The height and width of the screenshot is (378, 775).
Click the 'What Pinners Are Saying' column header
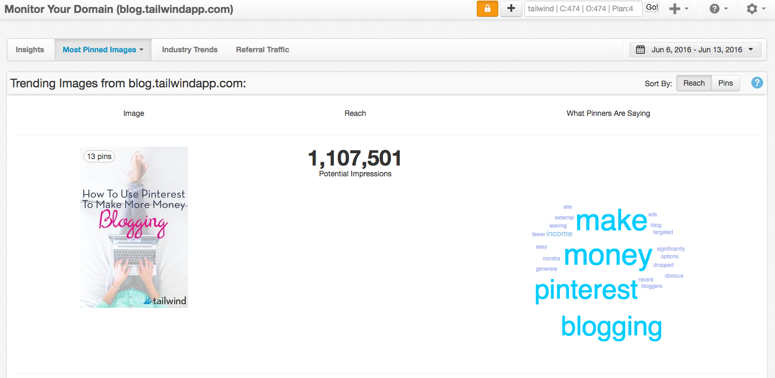tap(608, 113)
